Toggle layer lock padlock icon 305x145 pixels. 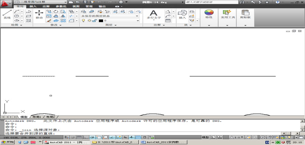coord(94,21)
